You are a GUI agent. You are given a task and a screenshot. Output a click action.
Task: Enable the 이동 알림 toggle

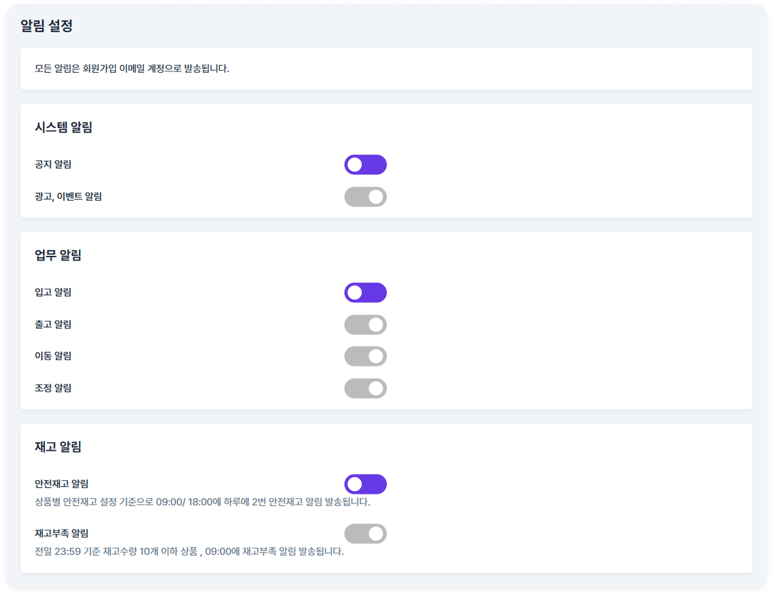point(366,356)
